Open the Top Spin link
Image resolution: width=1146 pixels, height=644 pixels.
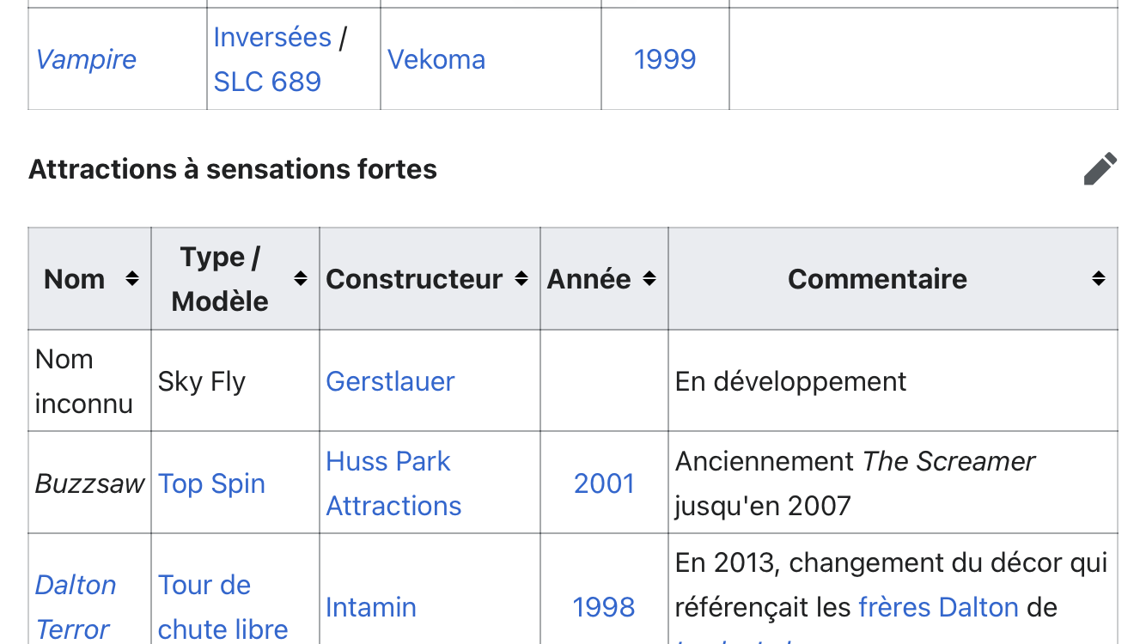pyautogui.click(x=211, y=484)
